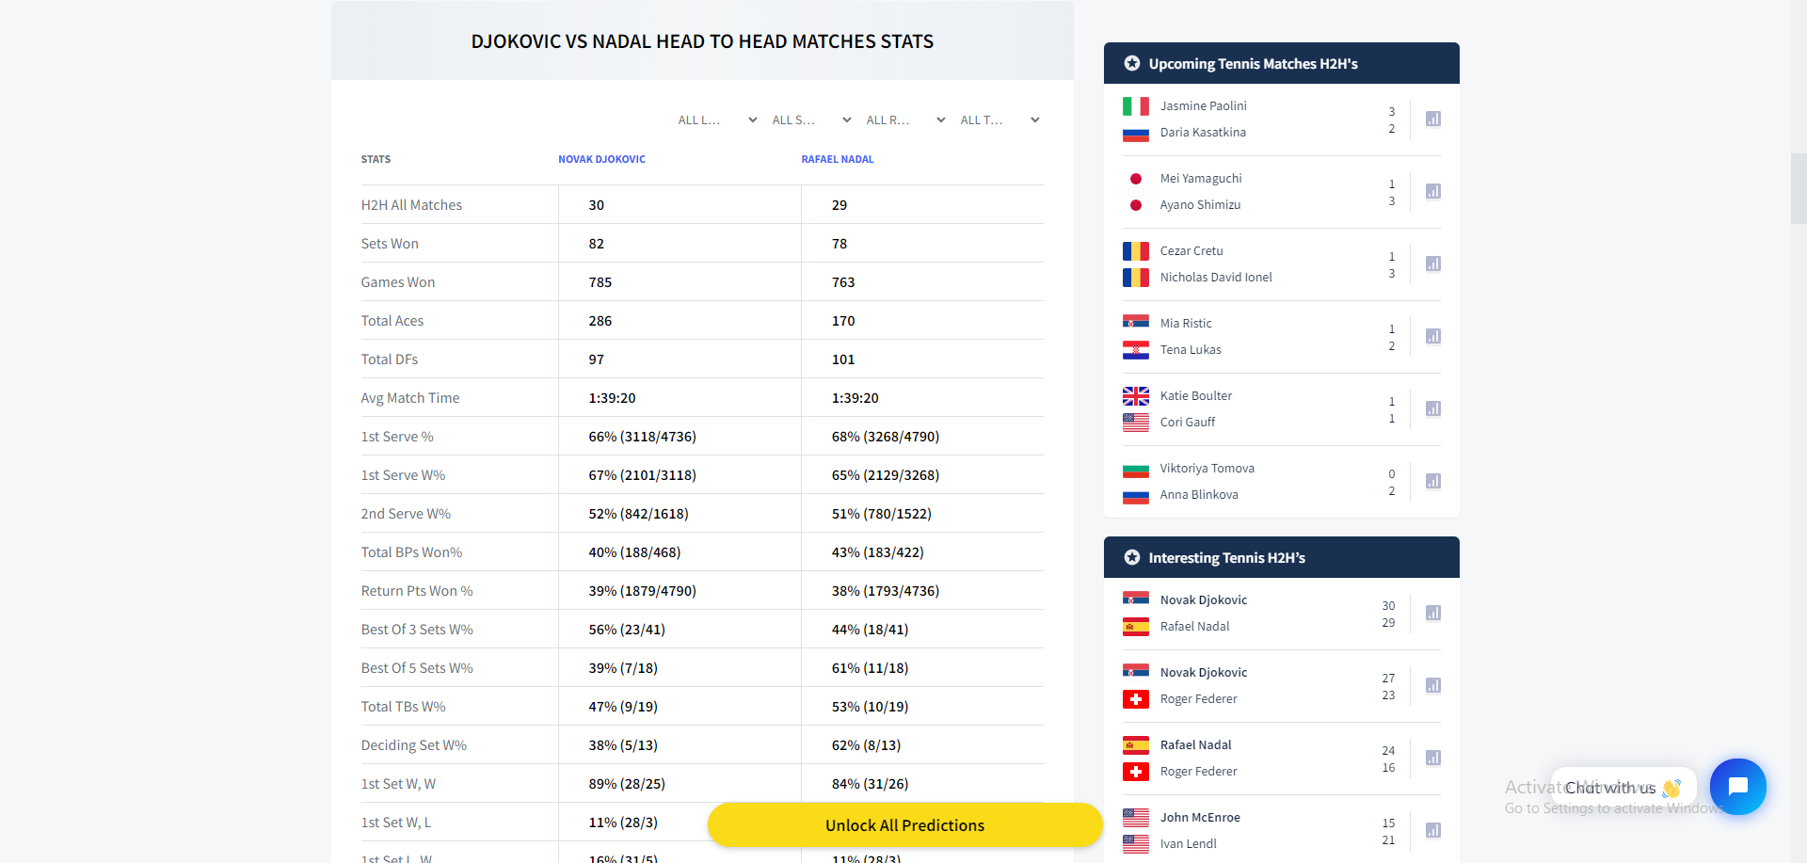Open stats chart for Paolini vs Kasatkina
The image size is (1807, 863).
tap(1432, 119)
